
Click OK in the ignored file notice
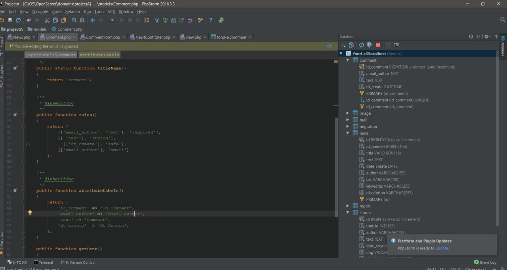tap(330, 46)
